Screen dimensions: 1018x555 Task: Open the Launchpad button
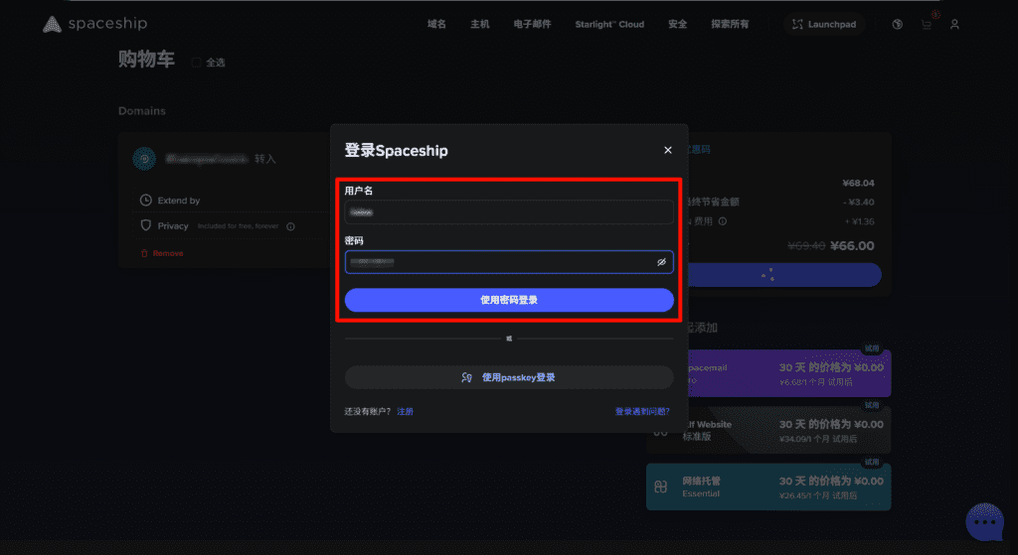click(824, 24)
